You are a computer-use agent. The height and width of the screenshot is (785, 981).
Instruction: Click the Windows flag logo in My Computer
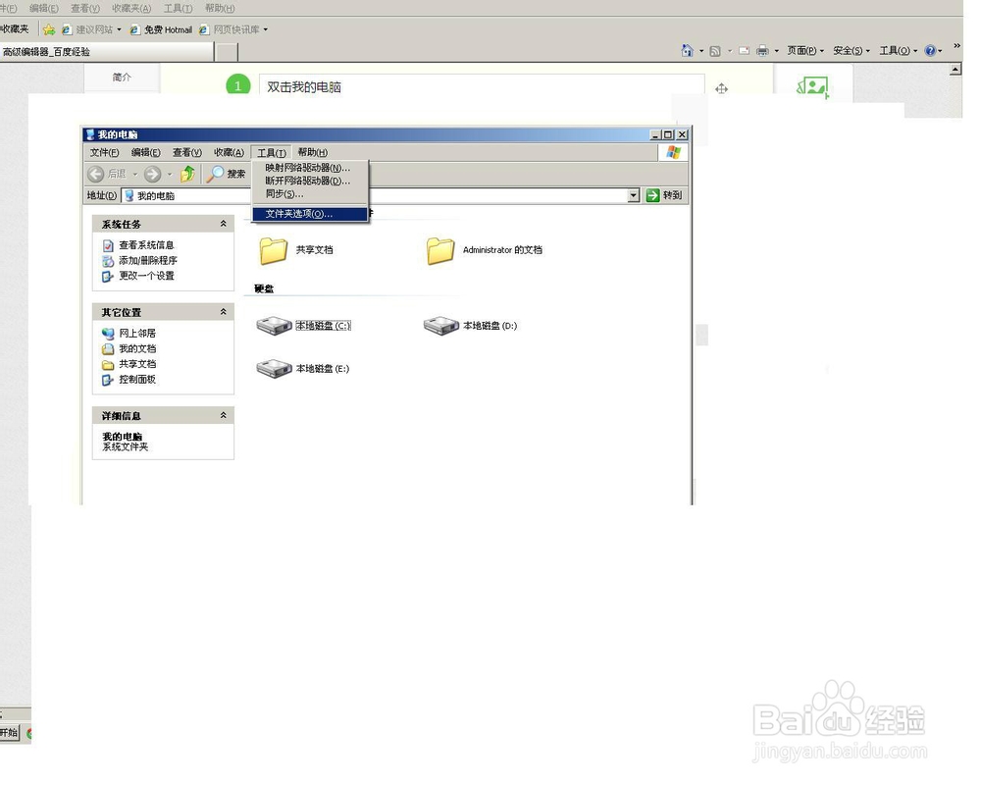tap(673, 152)
